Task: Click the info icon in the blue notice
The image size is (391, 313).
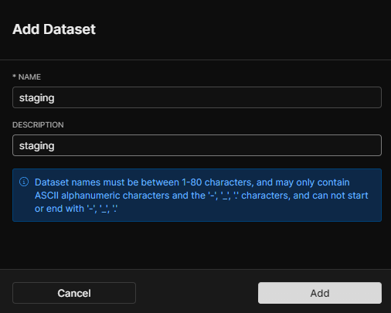Action: click(24, 182)
